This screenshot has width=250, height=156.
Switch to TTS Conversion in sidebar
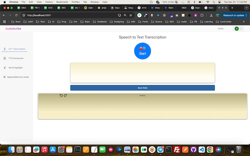[16, 58]
